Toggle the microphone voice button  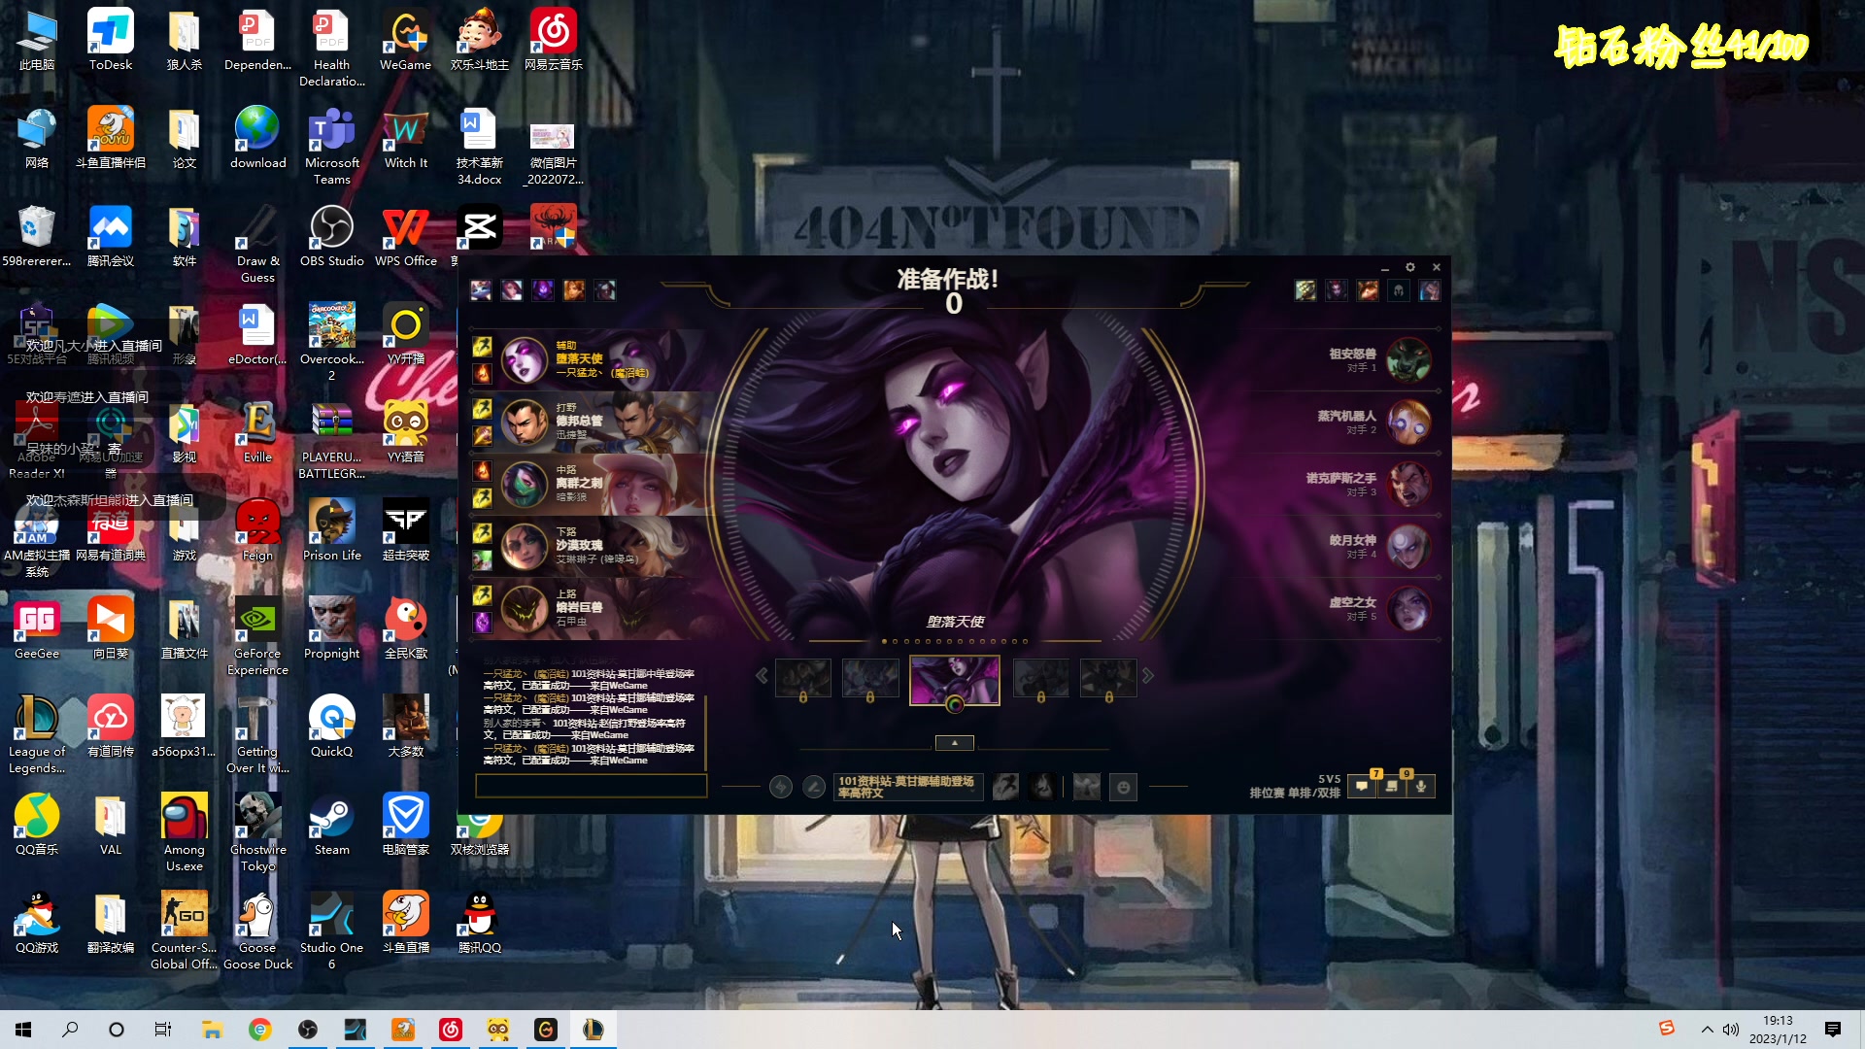[1421, 787]
